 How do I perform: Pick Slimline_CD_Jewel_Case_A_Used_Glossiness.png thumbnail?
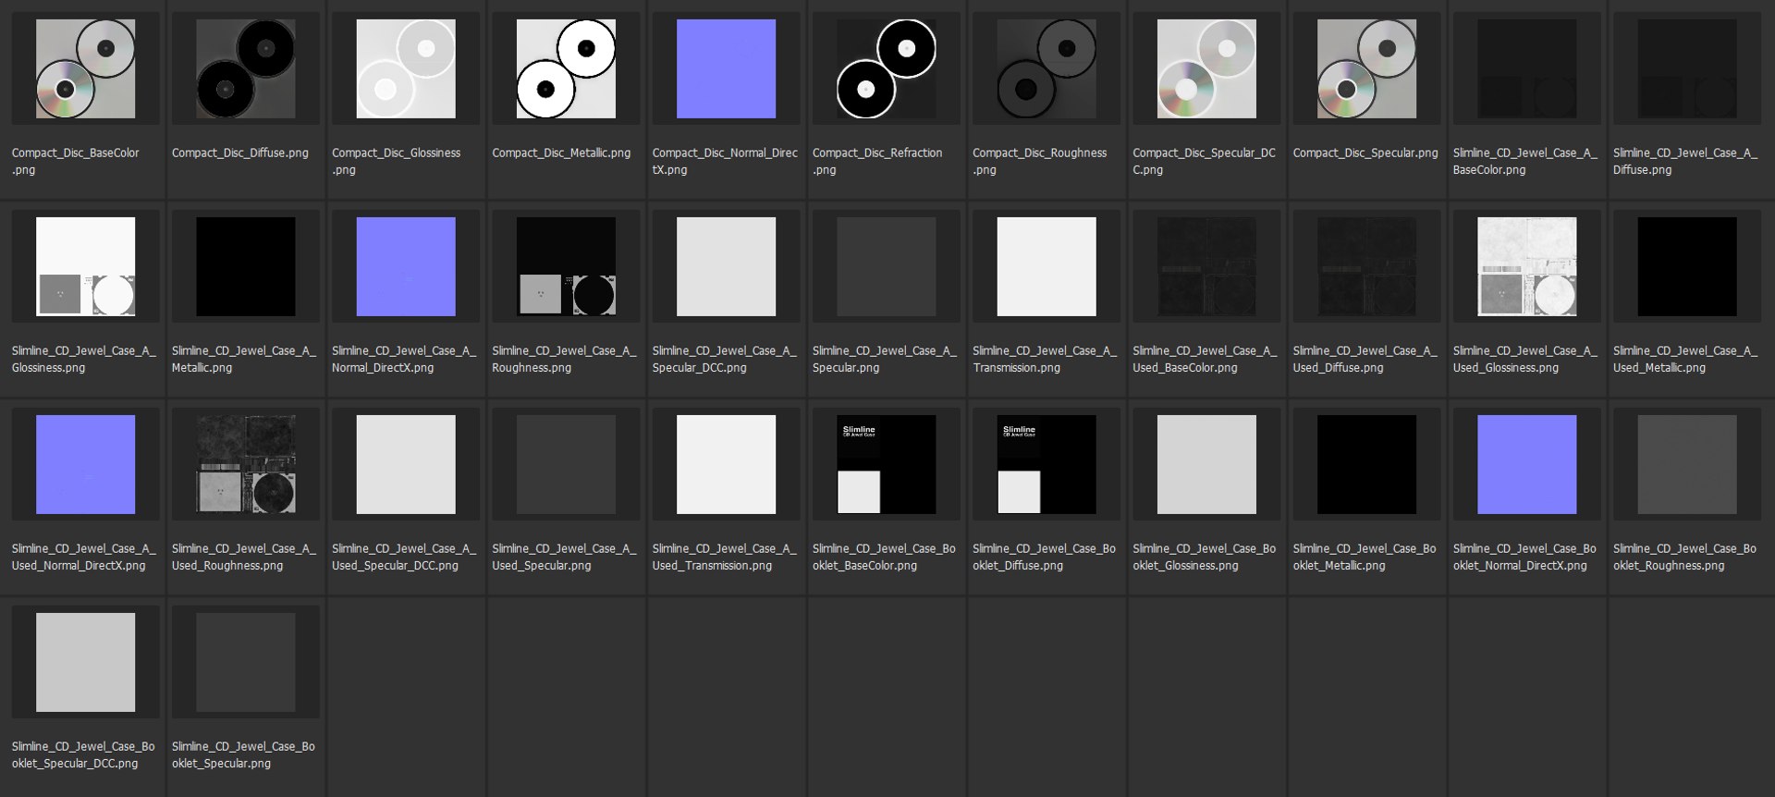pyautogui.click(x=1527, y=266)
